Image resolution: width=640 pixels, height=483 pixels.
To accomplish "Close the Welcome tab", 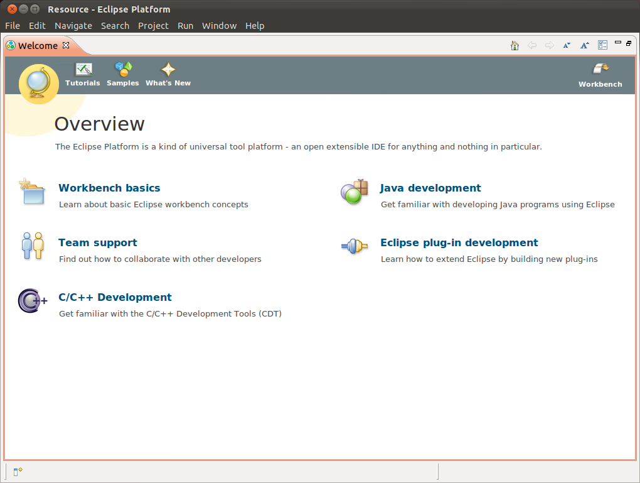I will (x=66, y=45).
